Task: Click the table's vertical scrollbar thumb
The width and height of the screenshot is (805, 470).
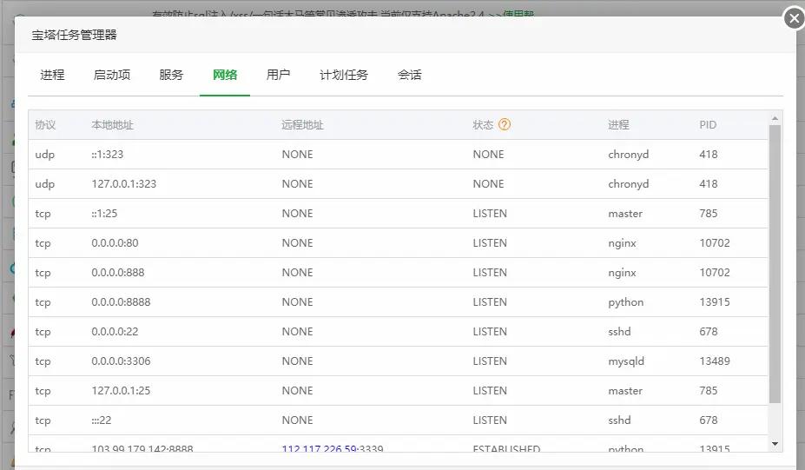Action: [775, 261]
